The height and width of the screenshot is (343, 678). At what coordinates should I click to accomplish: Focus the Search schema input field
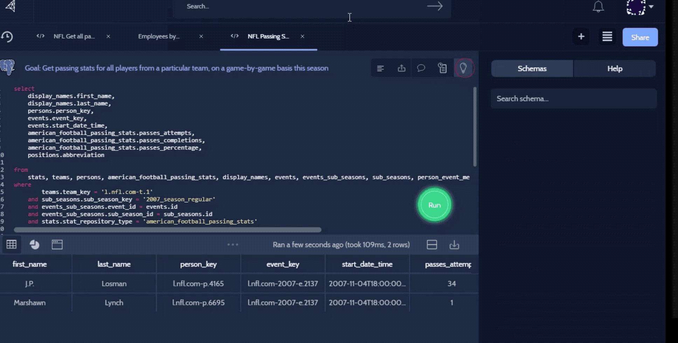(574, 99)
